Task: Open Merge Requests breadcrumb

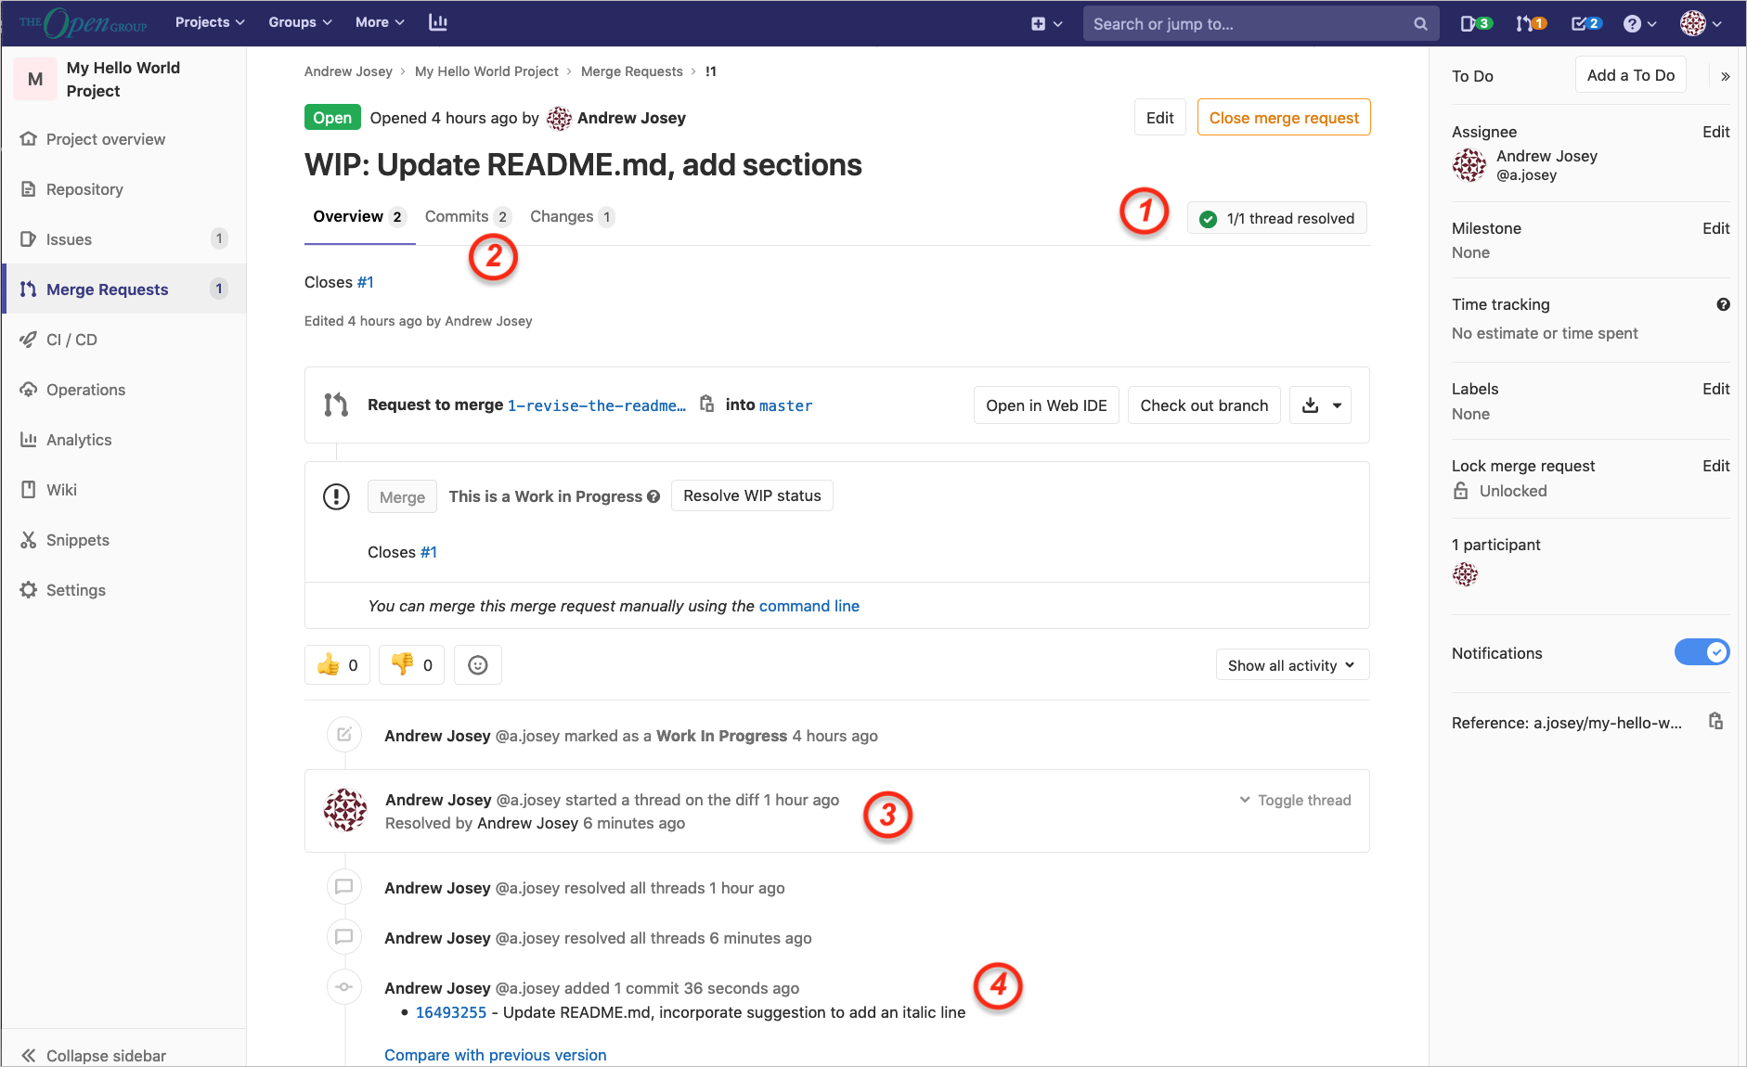Action: 631,71
